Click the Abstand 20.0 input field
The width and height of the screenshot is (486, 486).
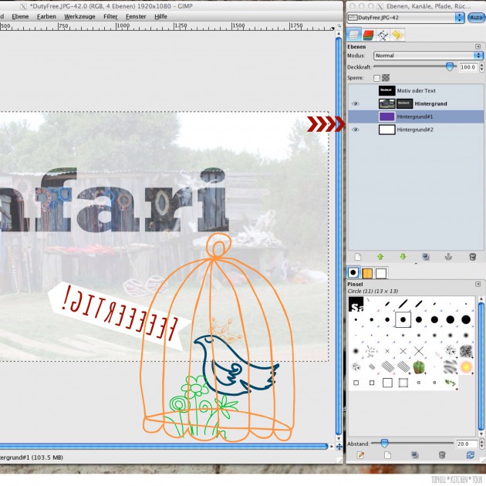click(x=467, y=444)
